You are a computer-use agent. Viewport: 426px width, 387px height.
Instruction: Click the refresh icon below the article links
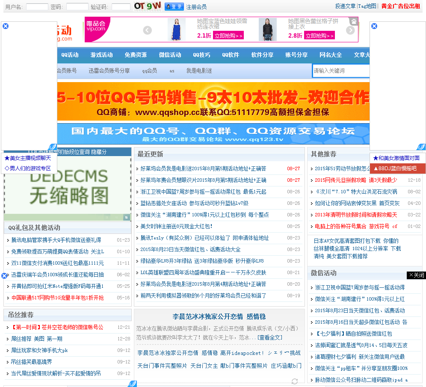click(295, 381)
